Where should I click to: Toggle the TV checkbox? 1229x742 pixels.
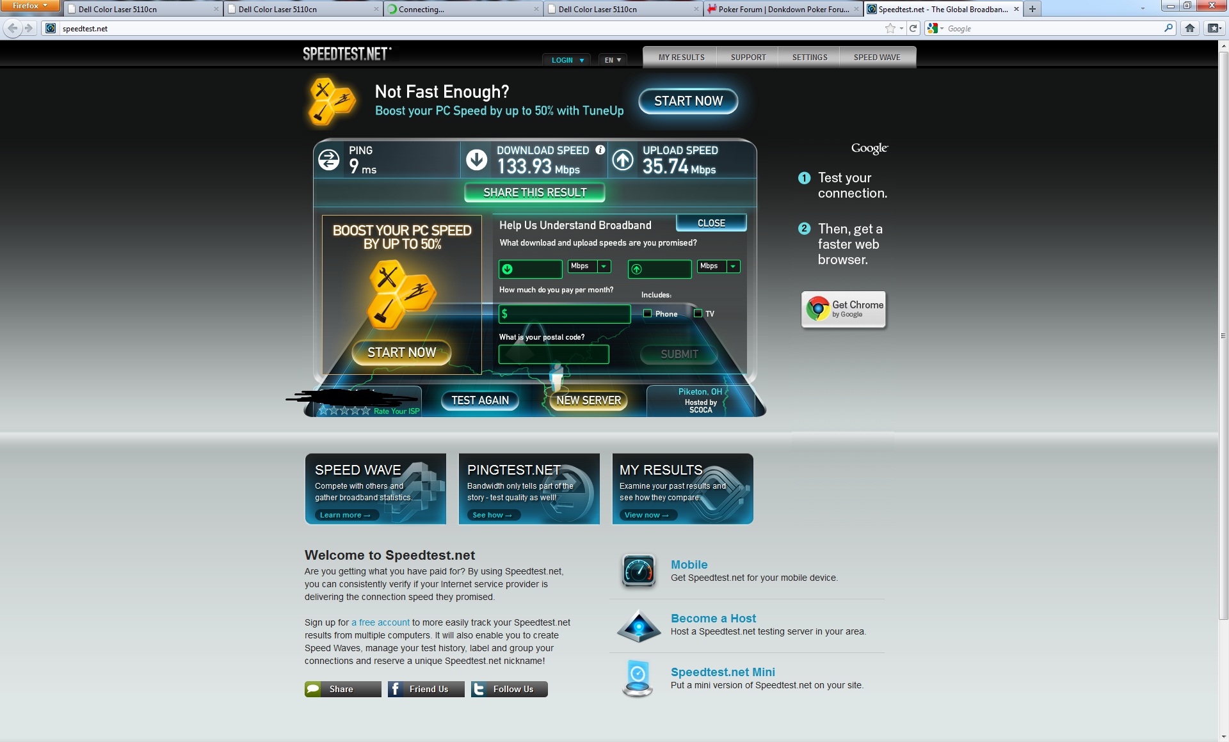click(x=698, y=313)
